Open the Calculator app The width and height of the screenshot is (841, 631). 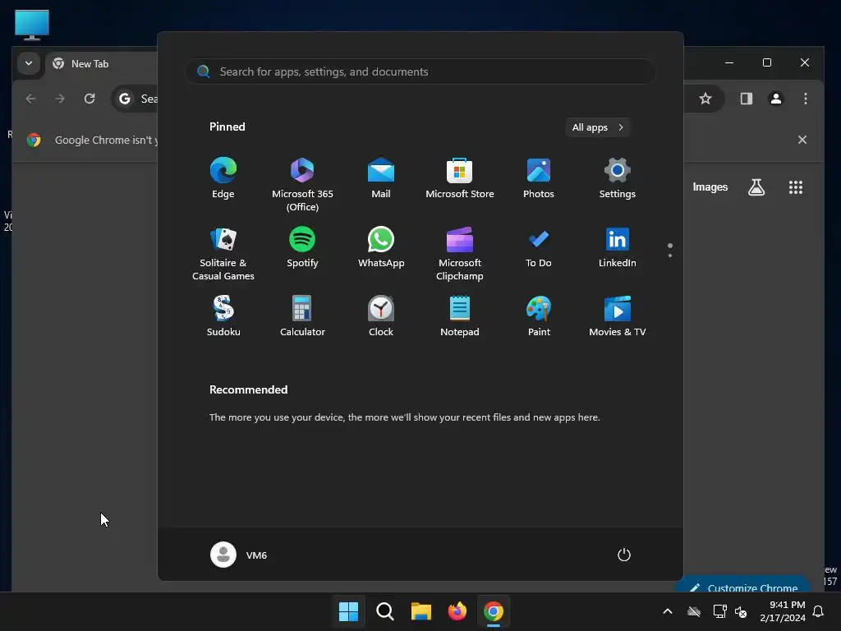click(x=302, y=316)
